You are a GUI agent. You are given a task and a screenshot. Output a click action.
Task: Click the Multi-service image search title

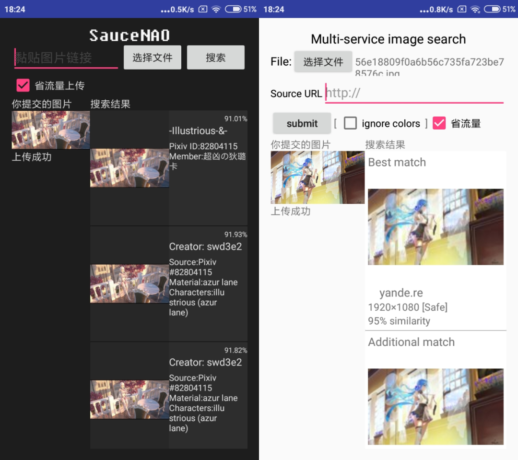(x=388, y=39)
